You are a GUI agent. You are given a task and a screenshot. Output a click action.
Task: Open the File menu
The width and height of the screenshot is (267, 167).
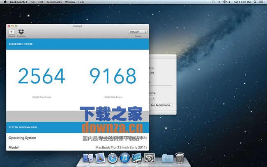click(x=33, y=2)
